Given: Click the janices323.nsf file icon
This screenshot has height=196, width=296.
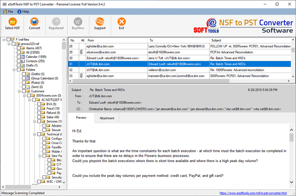Looking at the screenshot, I should [17, 44].
